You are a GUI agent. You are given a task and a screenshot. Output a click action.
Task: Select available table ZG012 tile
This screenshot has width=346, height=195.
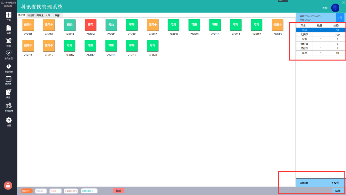coord(256,25)
